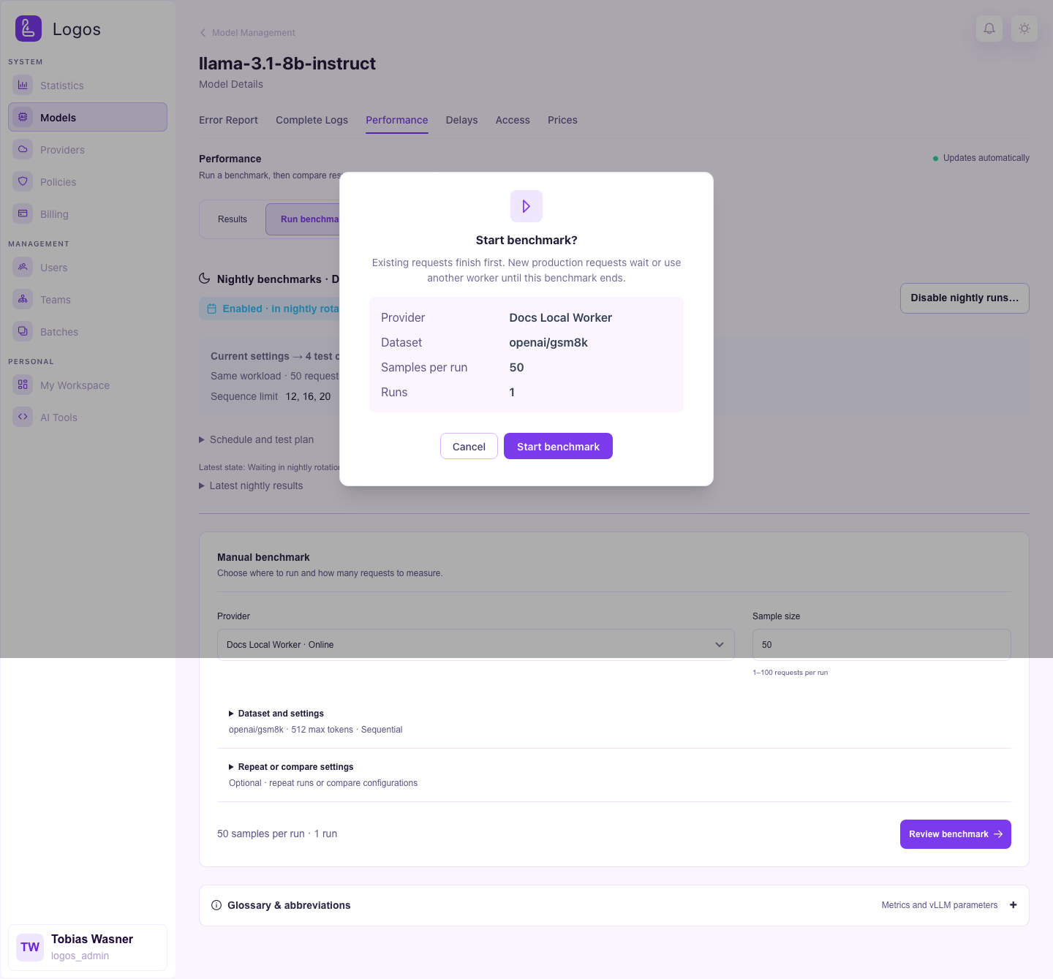Click the Glossary info icon
This screenshot has width=1053, height=979.
tap(216, 905)
